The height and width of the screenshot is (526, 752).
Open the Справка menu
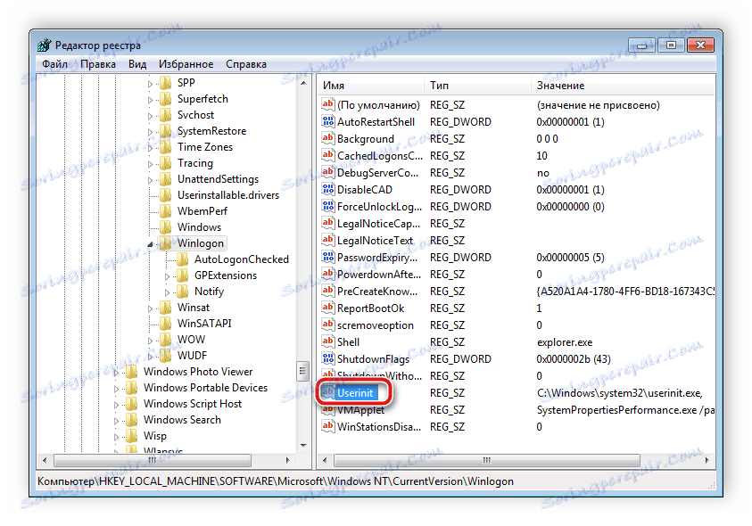(x=246, y=64)
